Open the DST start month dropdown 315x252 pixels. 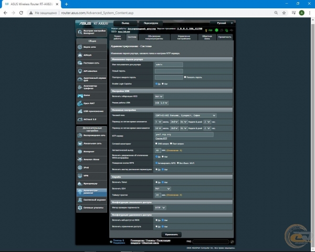point(159,122)
